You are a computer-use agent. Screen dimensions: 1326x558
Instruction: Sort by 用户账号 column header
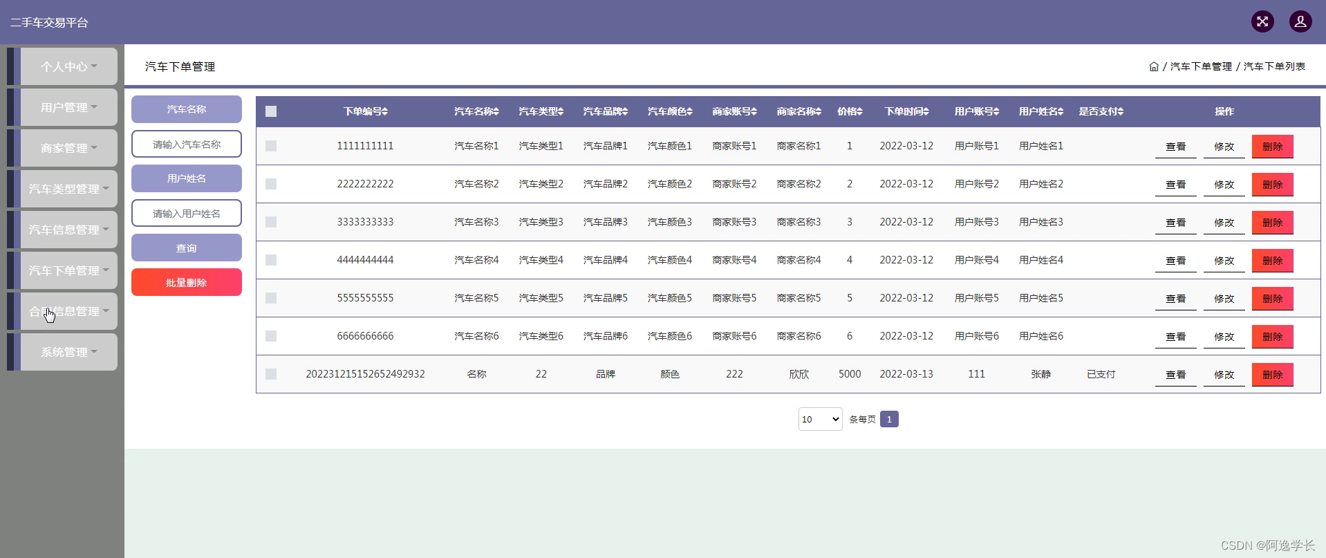[977, 111]
